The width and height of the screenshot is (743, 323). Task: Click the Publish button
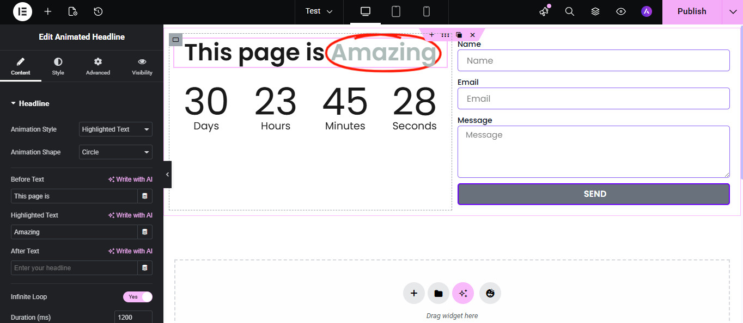tap(692, 11)
